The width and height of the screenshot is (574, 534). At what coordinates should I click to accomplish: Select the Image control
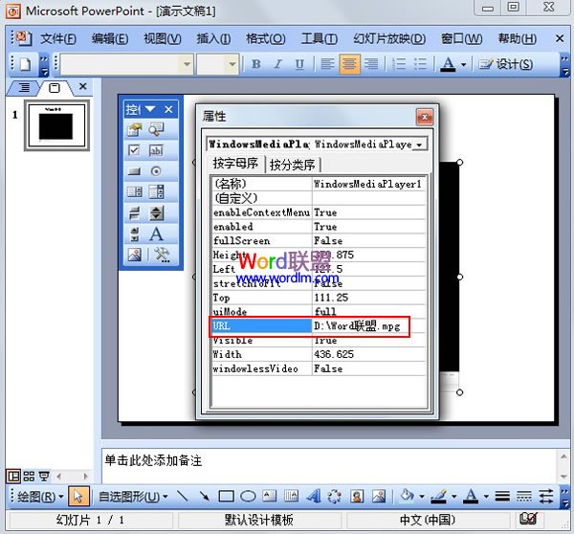click(x=134, y=255)
